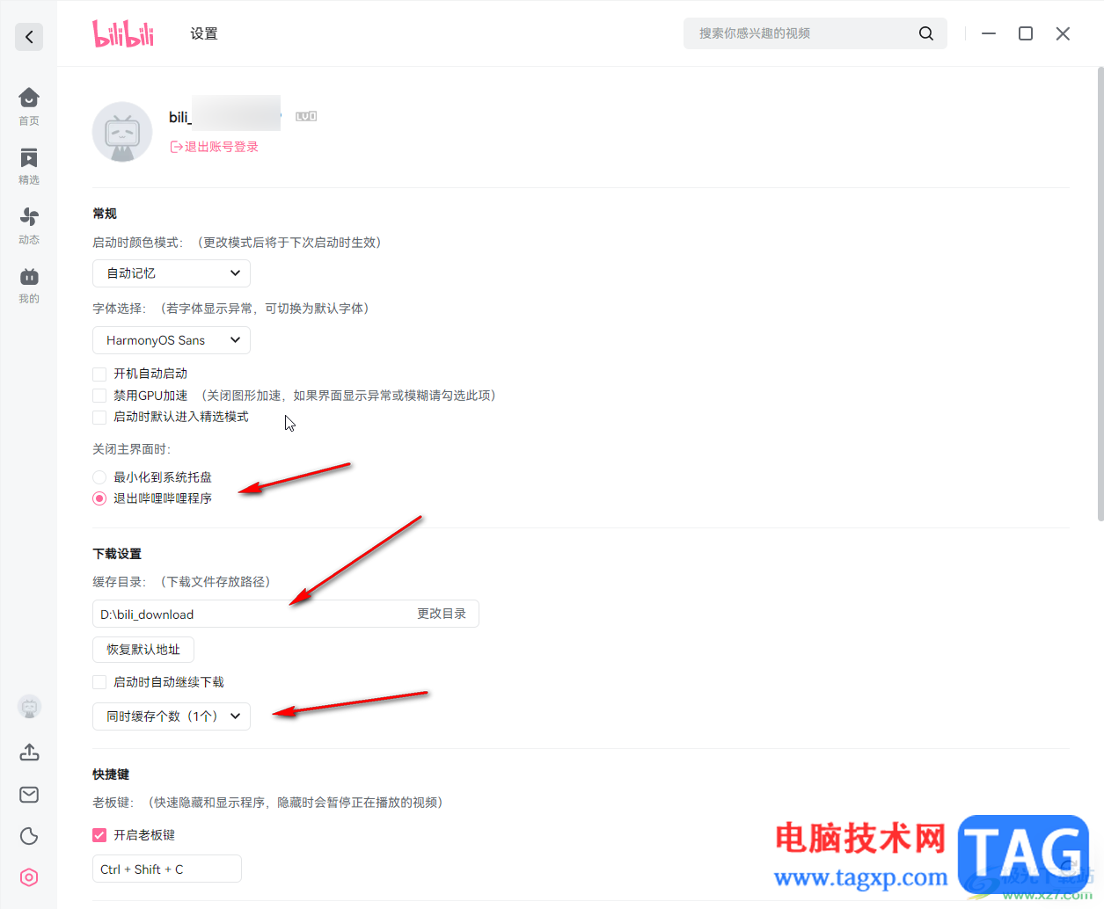This screenshot has height=909, width=1104.
Task: Click 更改目录 button
Action: click(x=442, y=614)
